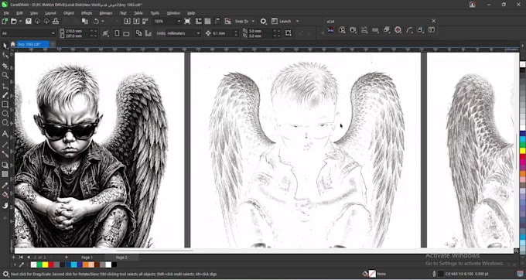Click the red circular eCut toolbar icon
The image size is (526, 280).
[398, 30]
